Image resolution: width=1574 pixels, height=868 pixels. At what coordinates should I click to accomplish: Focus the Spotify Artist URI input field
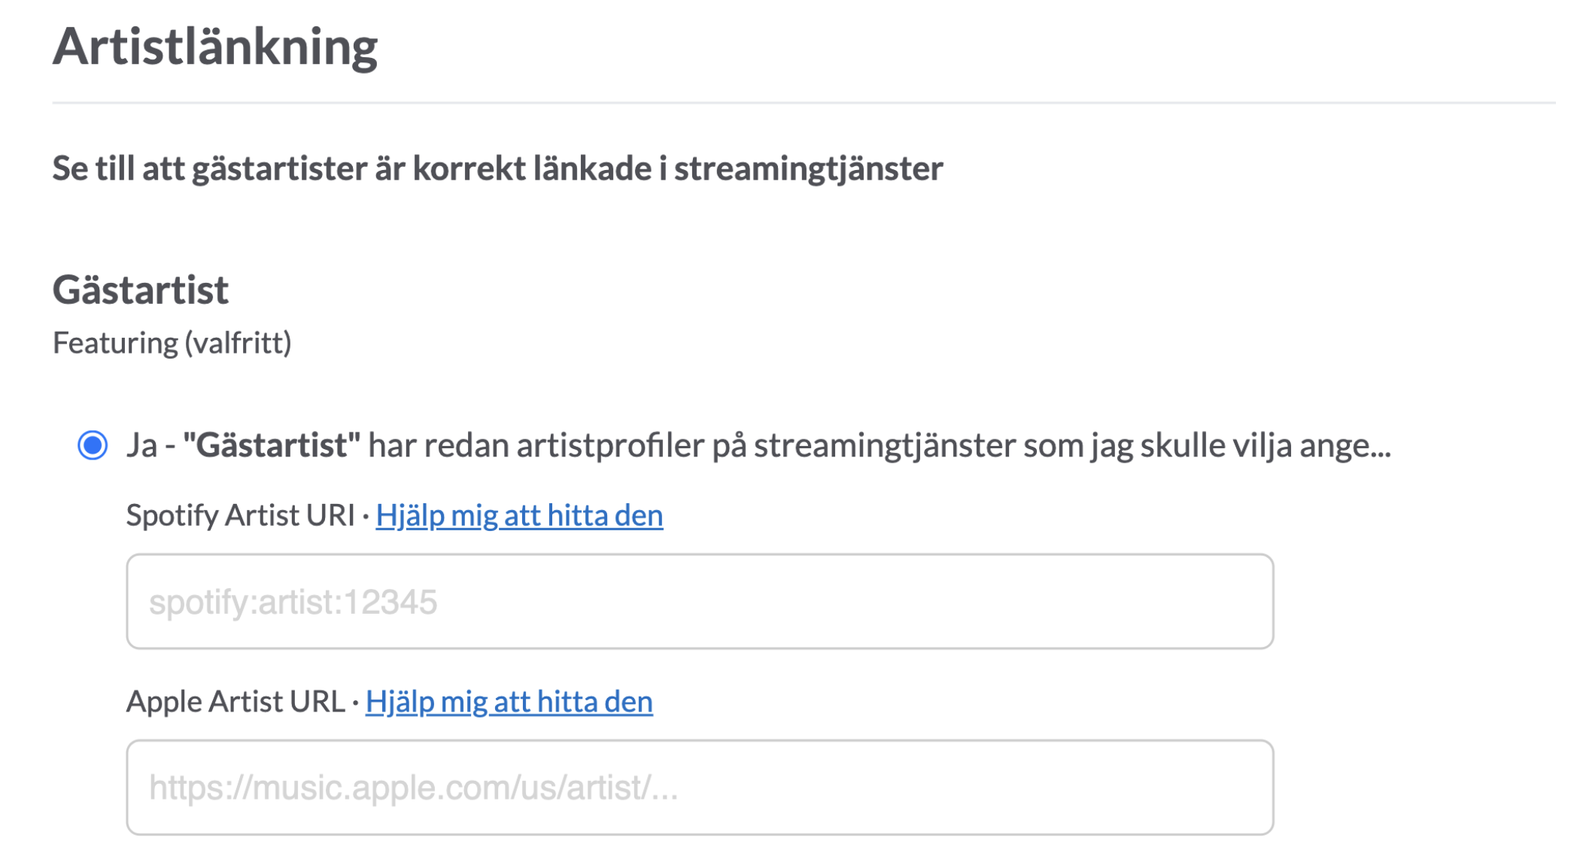pos(700,602)
